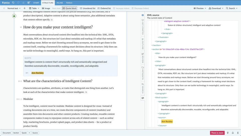The height and width of the screenshot is (136, 241).
Task: Click the Fonto logo
Action: click(6, 3)
